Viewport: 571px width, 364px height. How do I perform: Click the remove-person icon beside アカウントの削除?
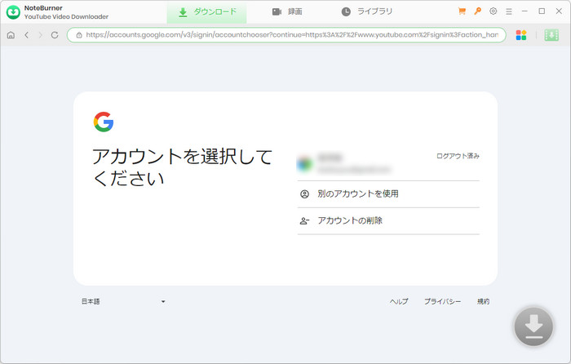(x=304, y=221)
